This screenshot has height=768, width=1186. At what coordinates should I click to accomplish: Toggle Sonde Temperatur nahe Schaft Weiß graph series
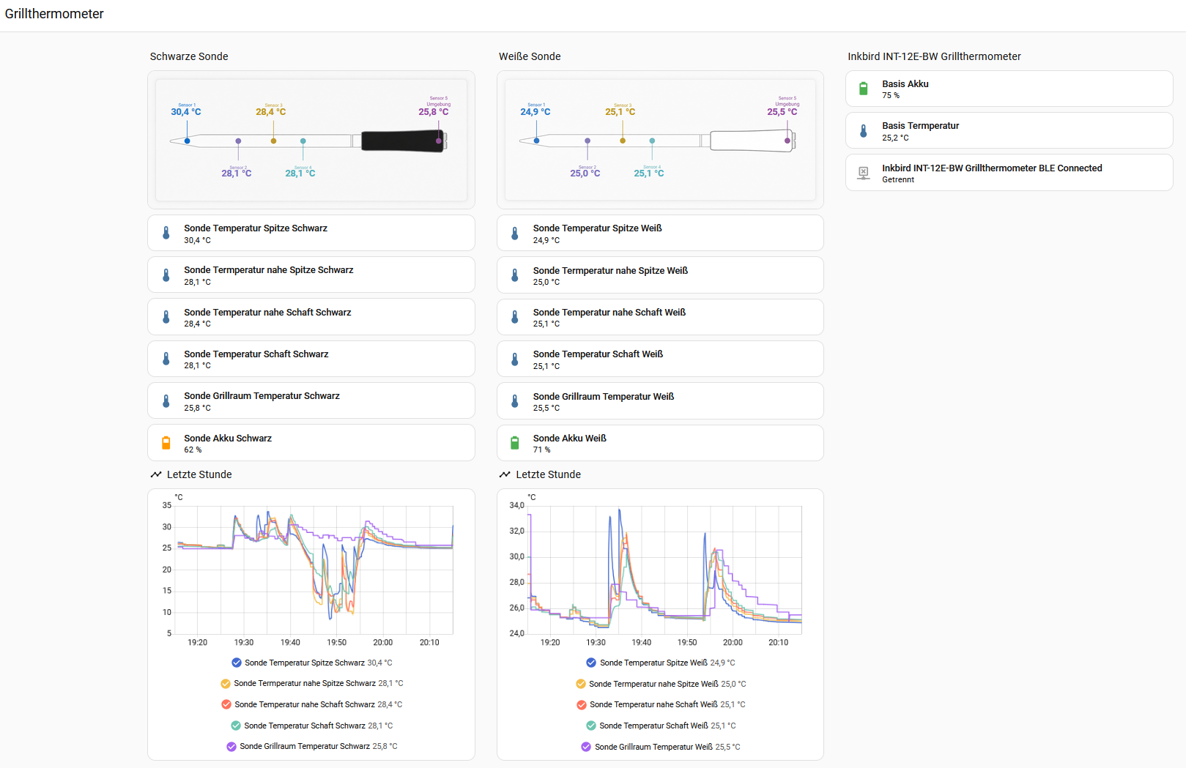(x=582, y=705)
